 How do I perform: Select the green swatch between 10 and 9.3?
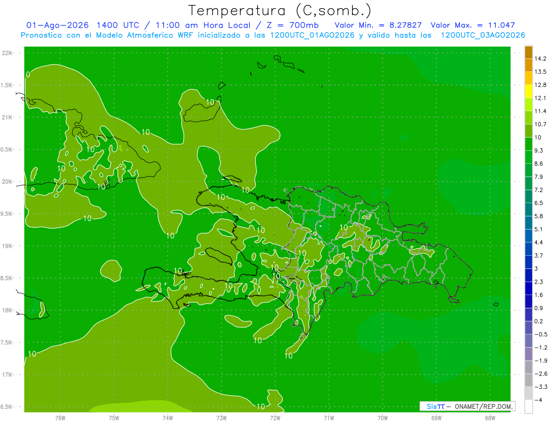[528, 144]
